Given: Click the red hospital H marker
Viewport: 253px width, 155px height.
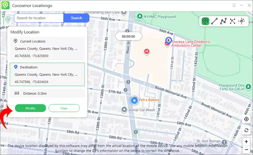Looking at the screenshot, I should click(x=147, y=52).
